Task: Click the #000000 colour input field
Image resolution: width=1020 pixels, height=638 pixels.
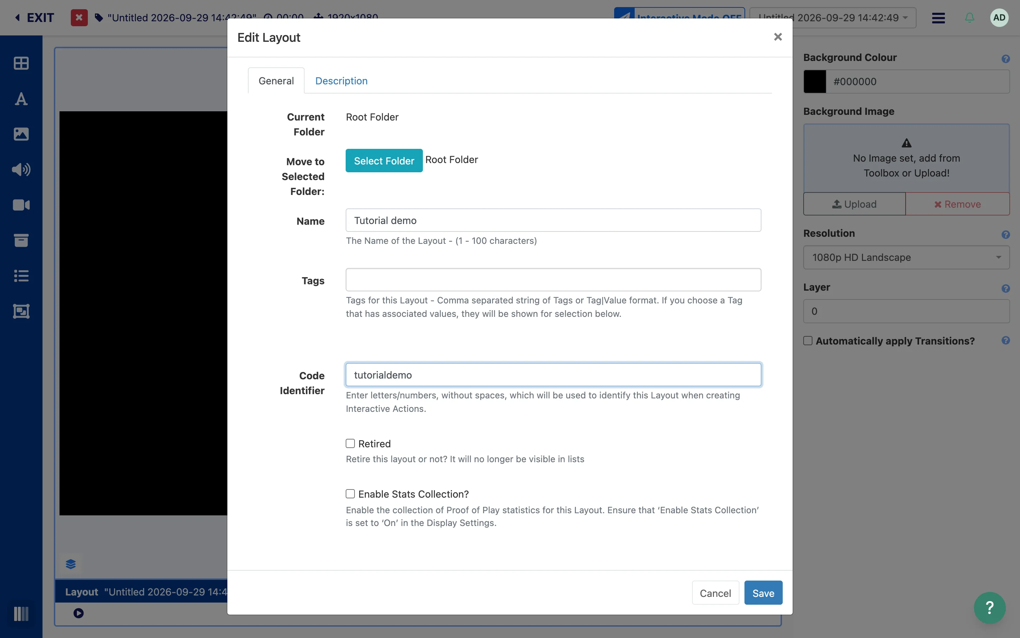Action: (918, 82)
